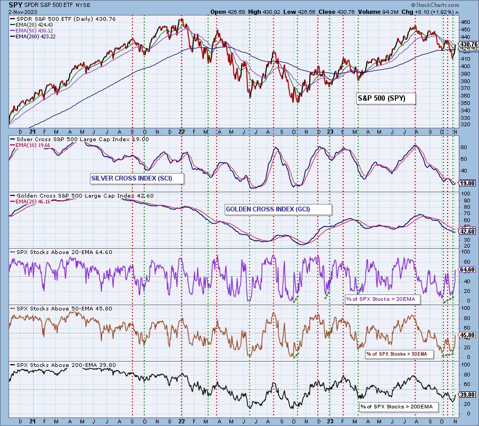Click the SPDR S&P 500 ETF (Daily) legend
Viewport: 479px width, 426px height.
click(63, 19)
